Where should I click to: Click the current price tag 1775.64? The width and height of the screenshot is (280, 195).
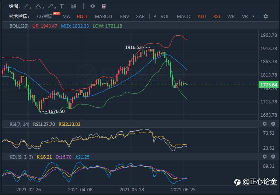coord(269,85)
